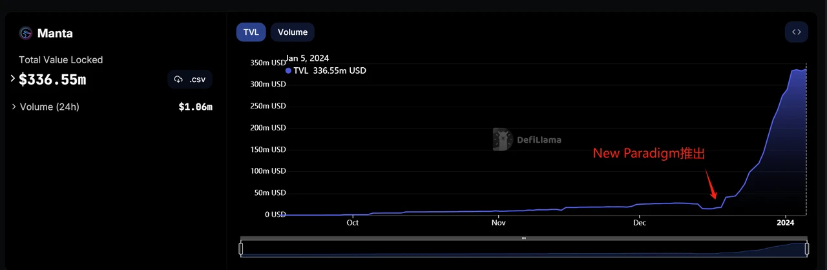Click the left handle of range slider

241,249
